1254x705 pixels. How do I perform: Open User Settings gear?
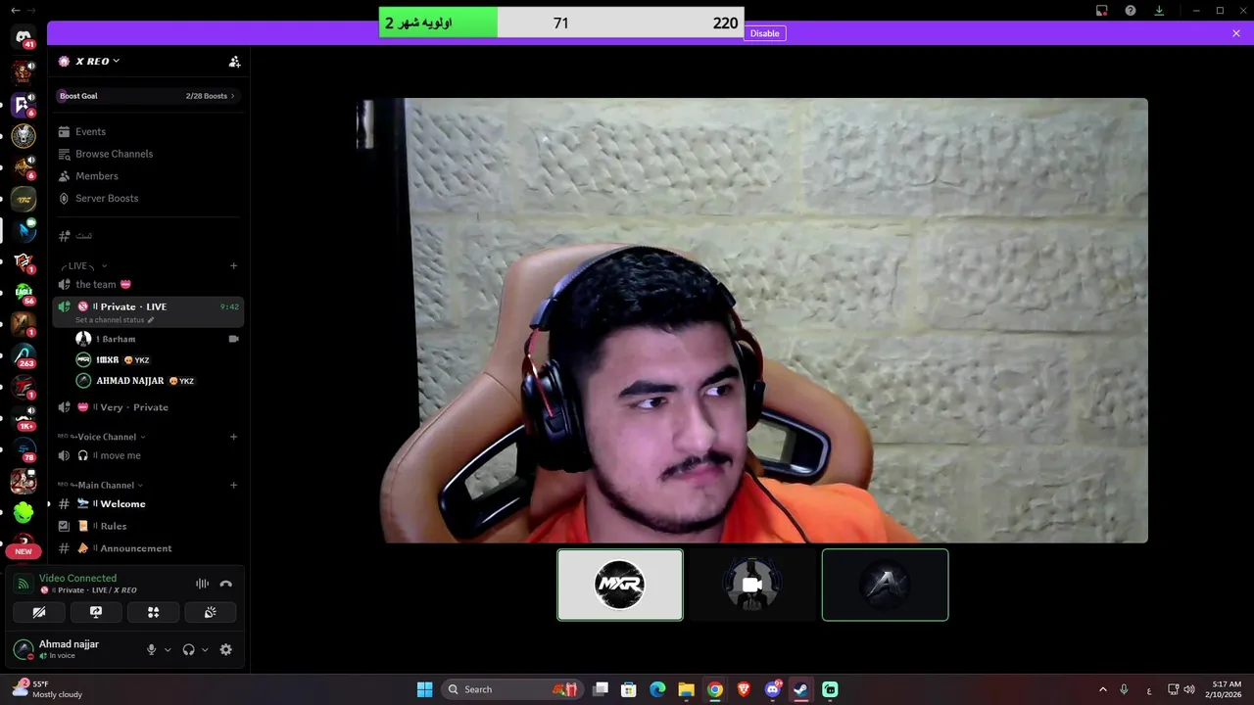(226, 649)
